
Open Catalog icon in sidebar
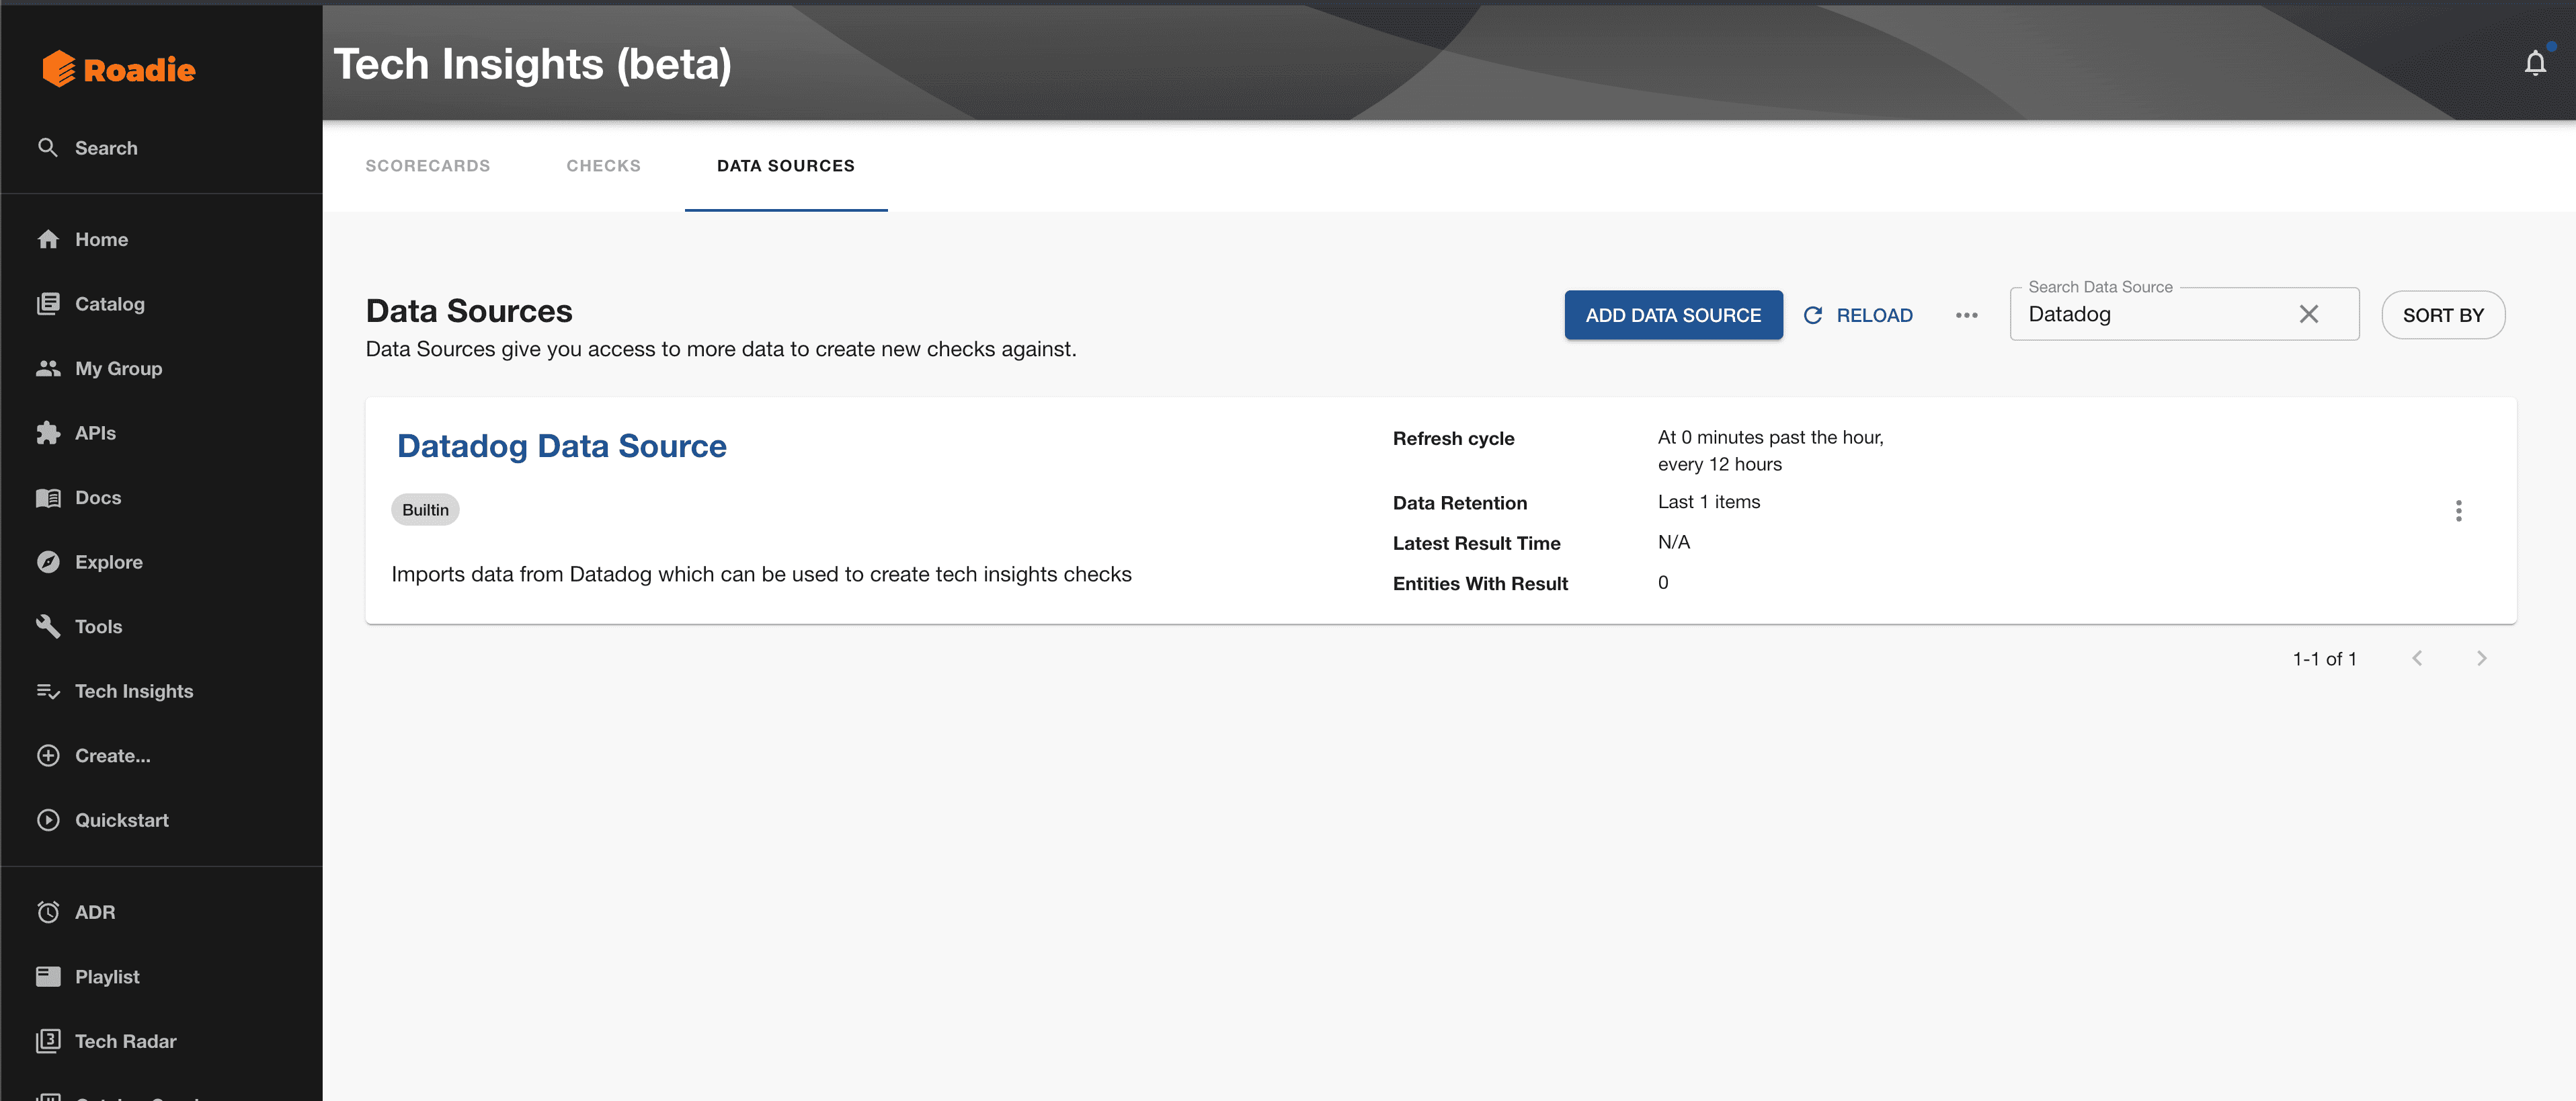(48, 304)
